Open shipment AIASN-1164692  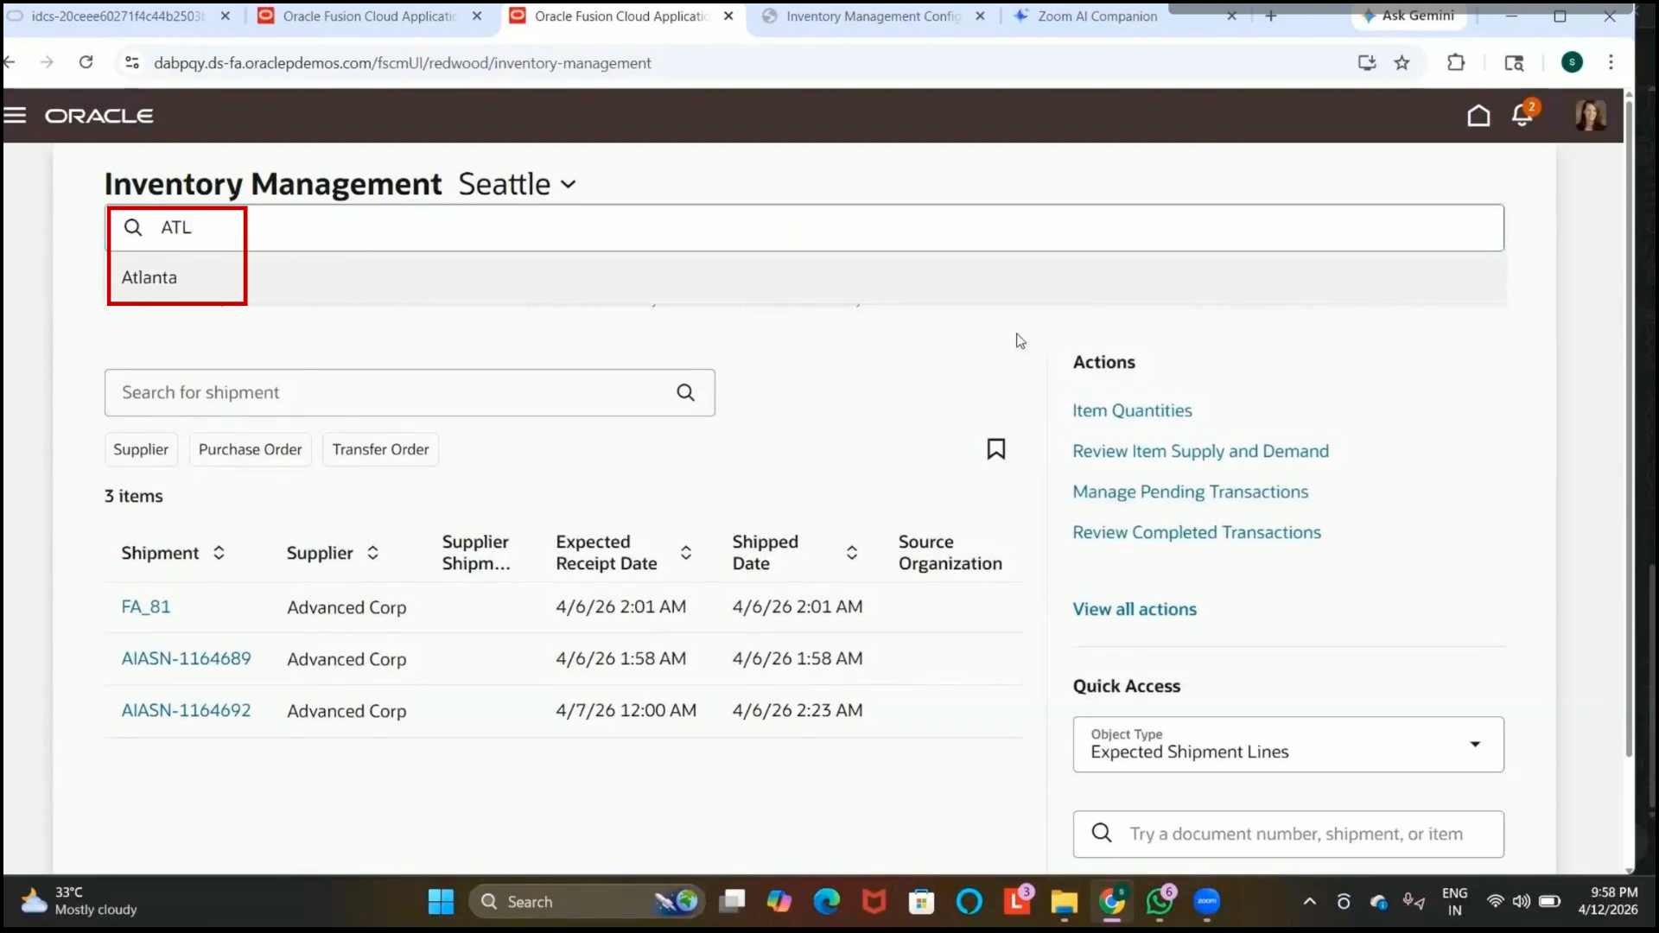(x=186, y=710)
